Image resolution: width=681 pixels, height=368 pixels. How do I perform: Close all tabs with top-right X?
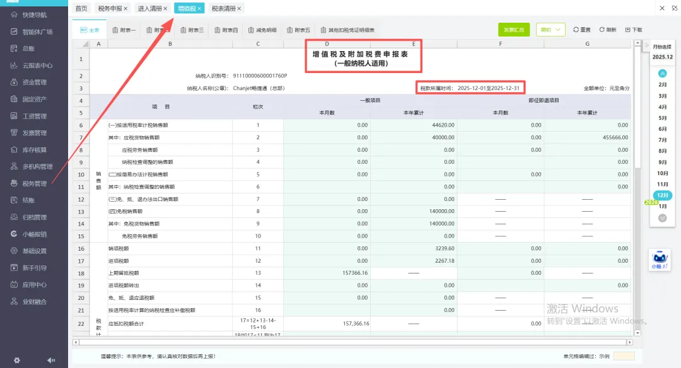pyautogui.click(x=662, y=8)
